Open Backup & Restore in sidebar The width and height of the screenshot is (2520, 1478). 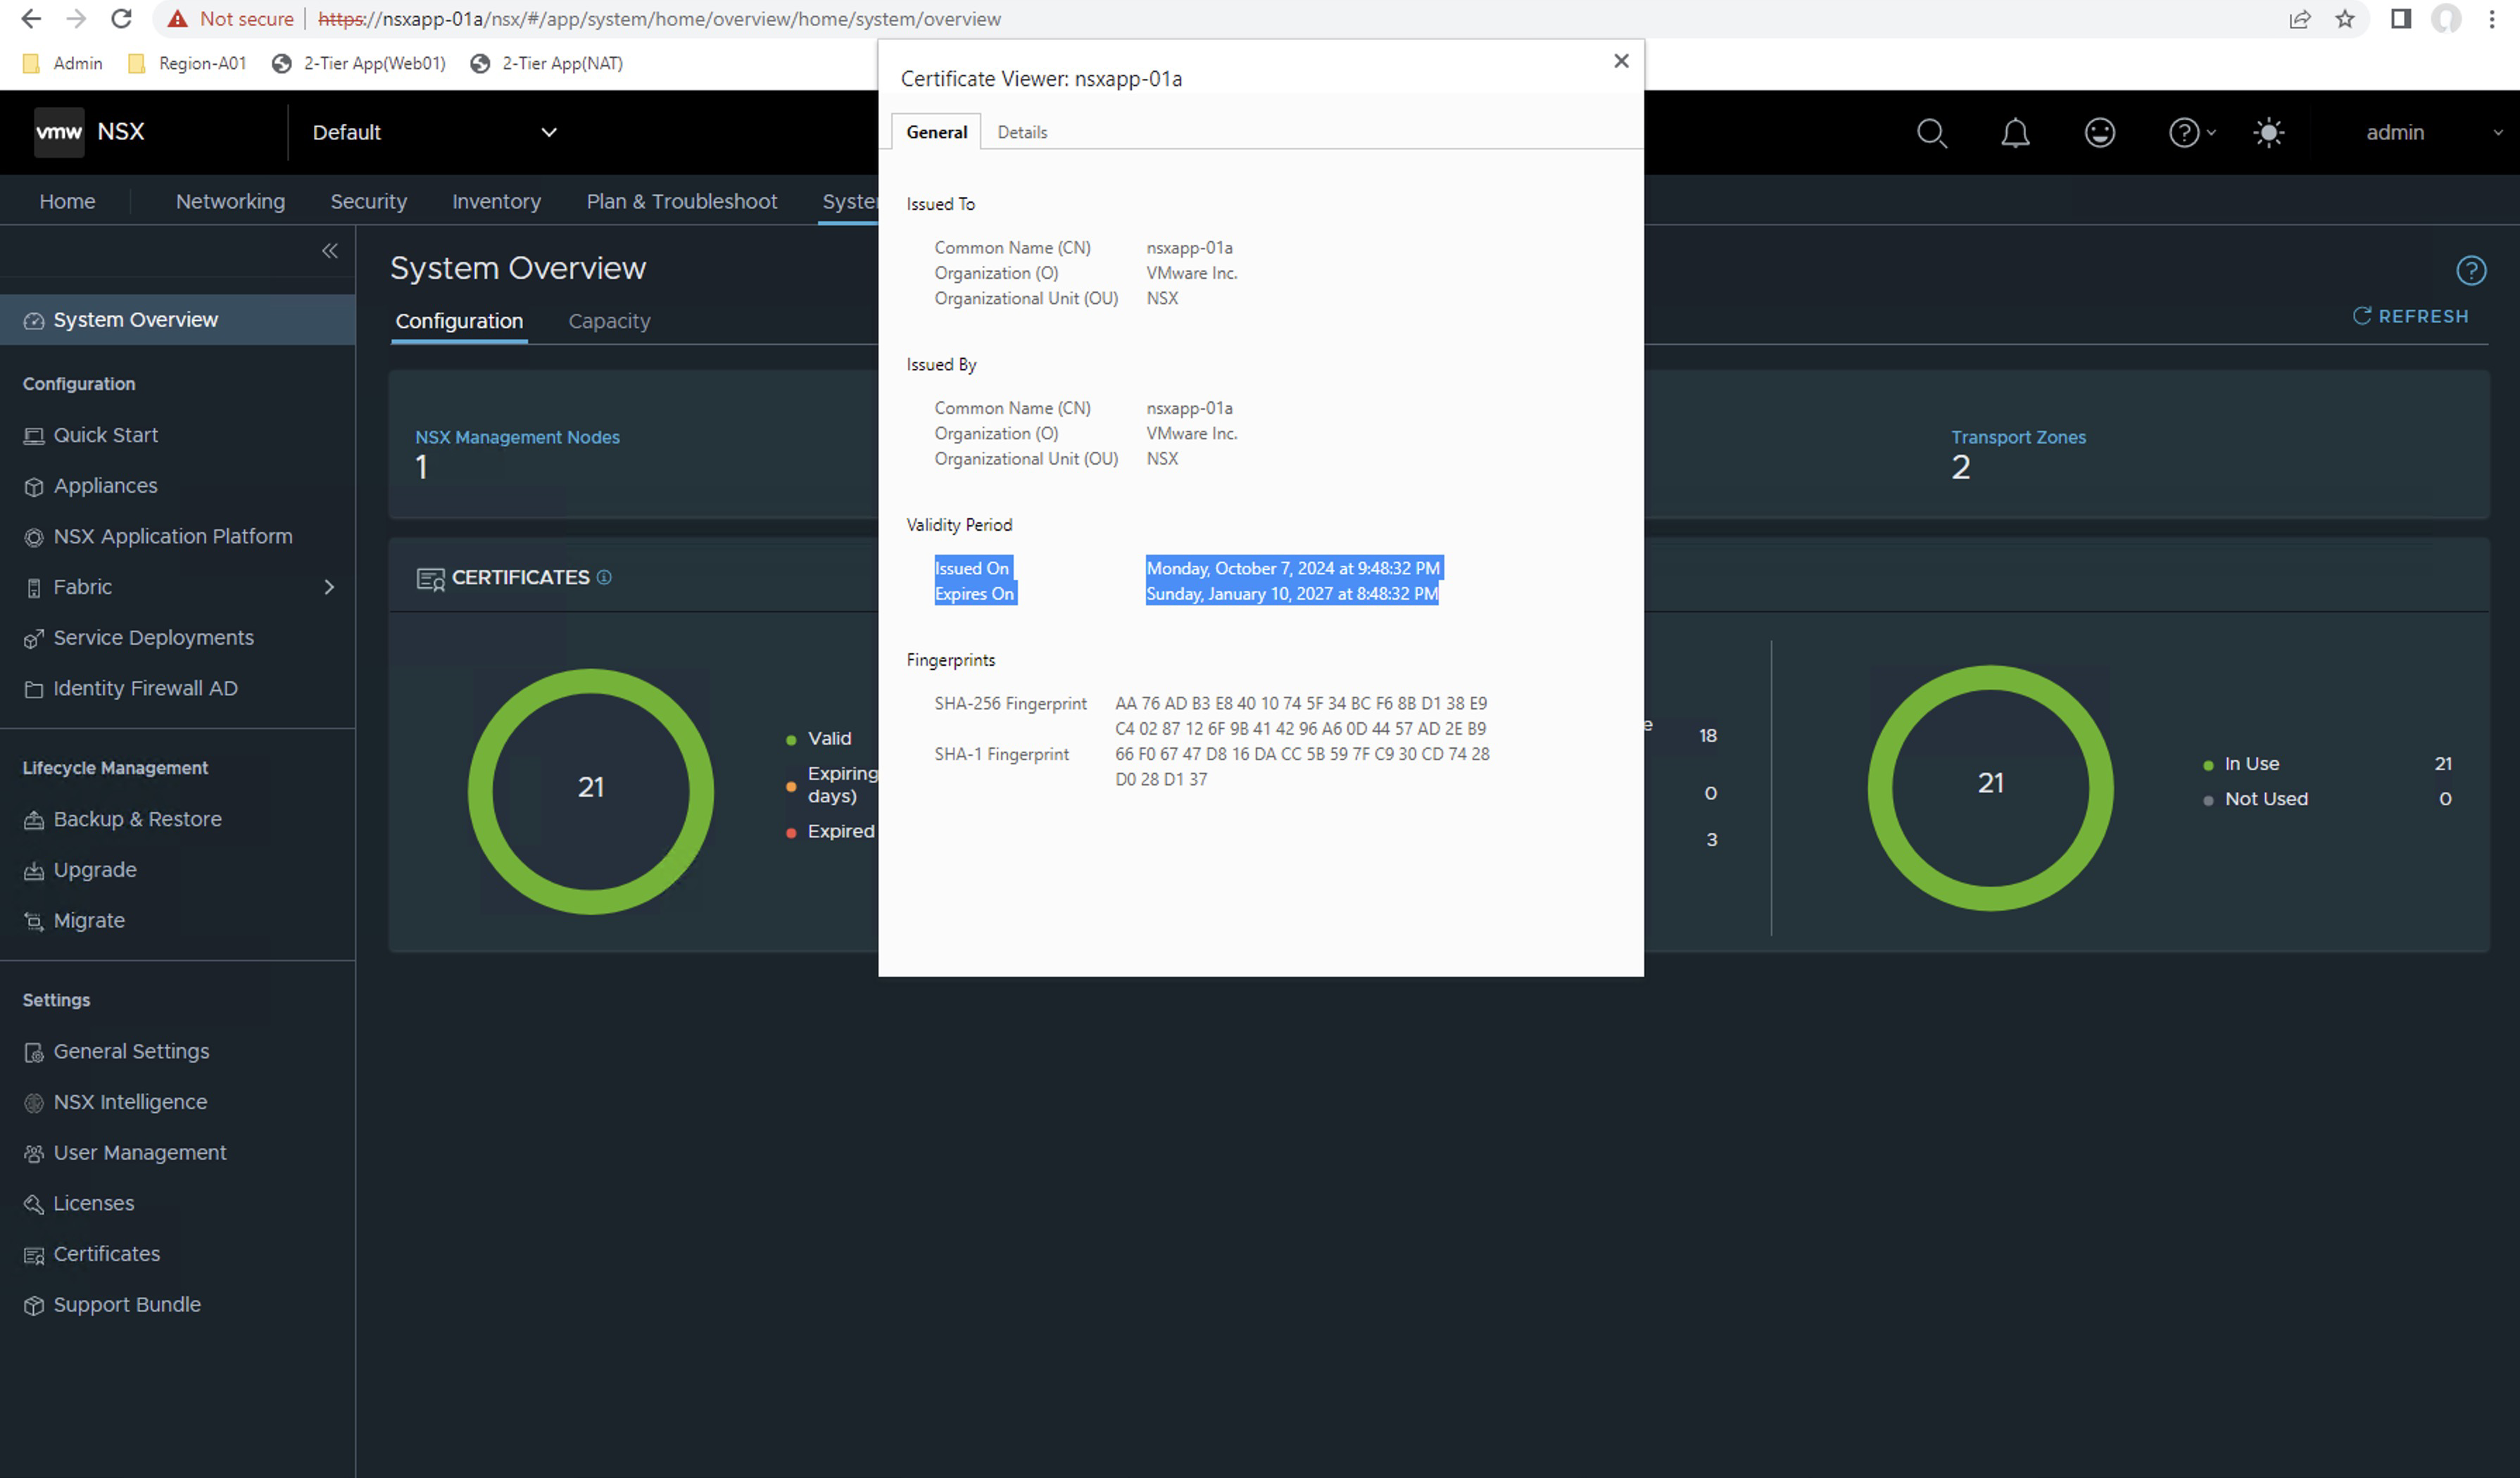[x=137, y=819]
